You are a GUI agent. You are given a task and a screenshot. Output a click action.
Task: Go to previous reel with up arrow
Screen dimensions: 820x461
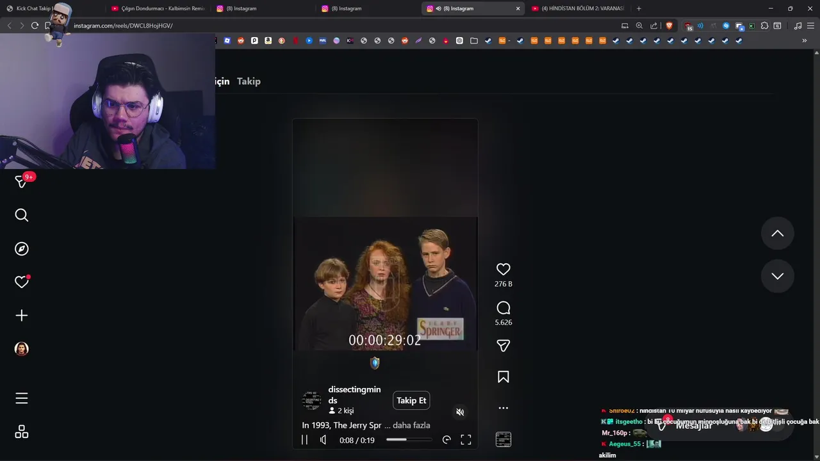pos(777,234)
